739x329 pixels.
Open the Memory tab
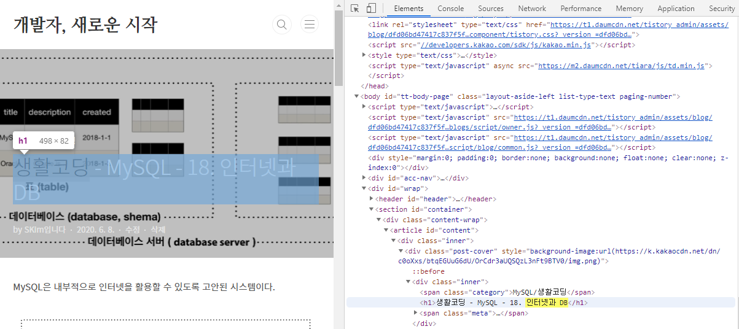point(630,9)
